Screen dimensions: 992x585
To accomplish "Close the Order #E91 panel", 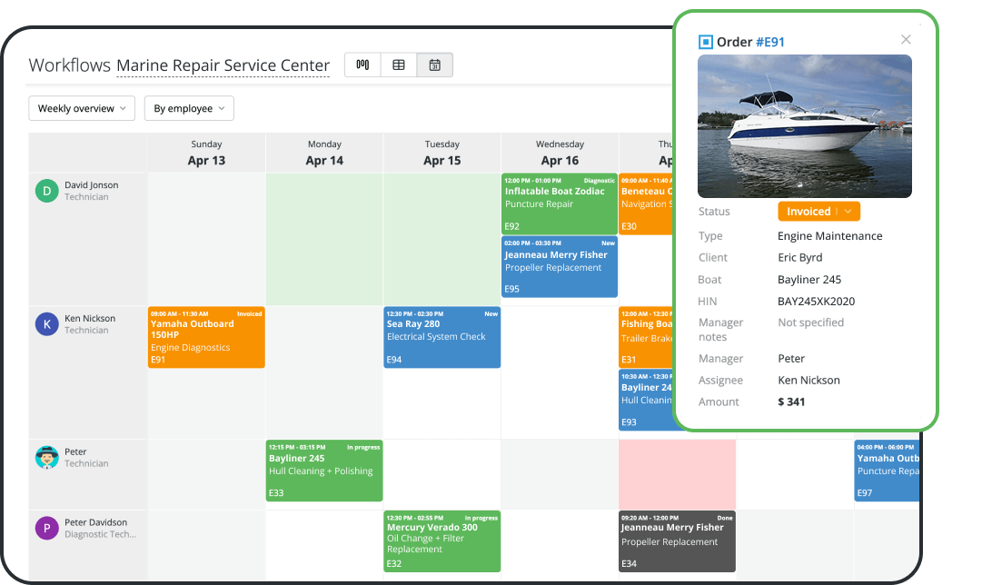I will (x=906, y=40).
